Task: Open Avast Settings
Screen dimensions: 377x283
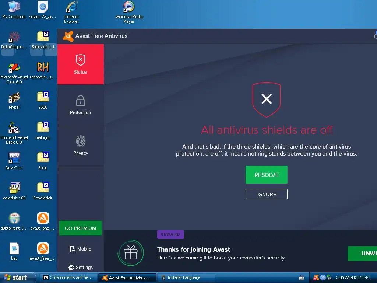Action: tap(81, 268)
